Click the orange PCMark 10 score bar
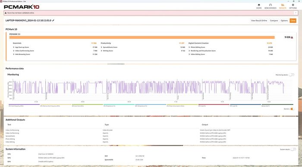 click(x=142, y=37)
